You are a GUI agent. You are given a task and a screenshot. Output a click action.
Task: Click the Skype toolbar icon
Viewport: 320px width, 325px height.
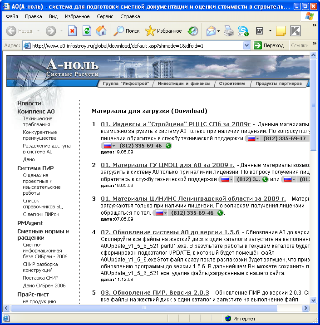(243, 31)
